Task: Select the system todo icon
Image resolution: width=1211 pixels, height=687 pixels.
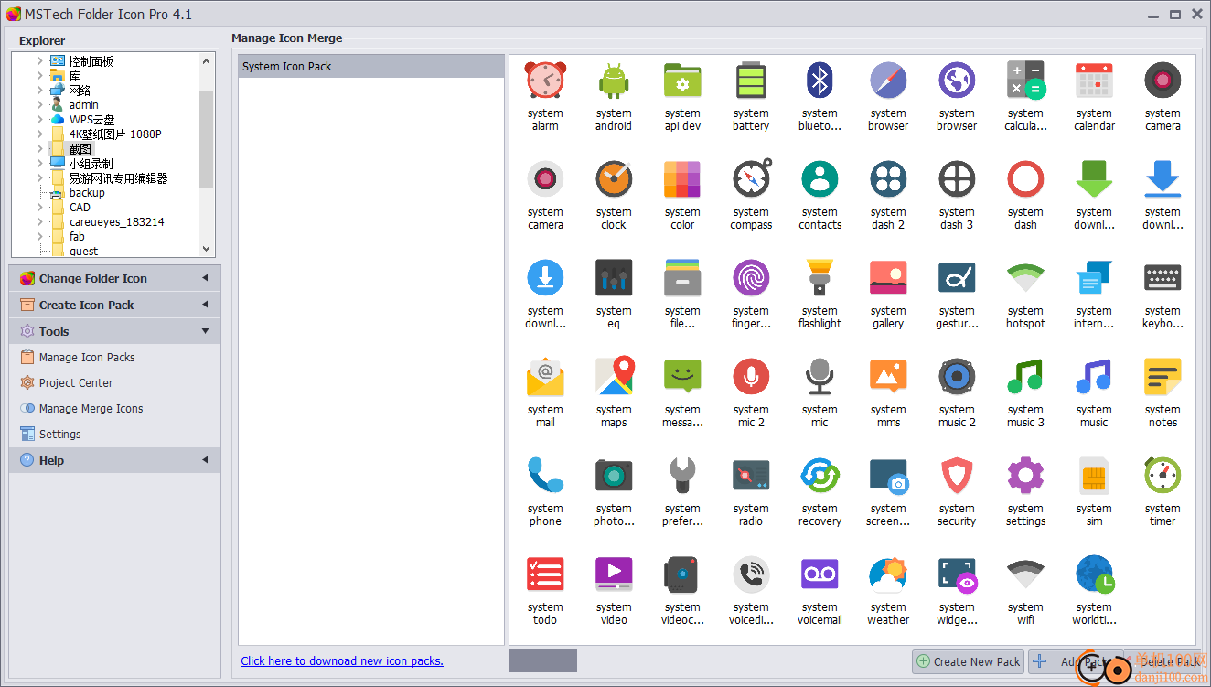Action: click(x=545, y=574)
